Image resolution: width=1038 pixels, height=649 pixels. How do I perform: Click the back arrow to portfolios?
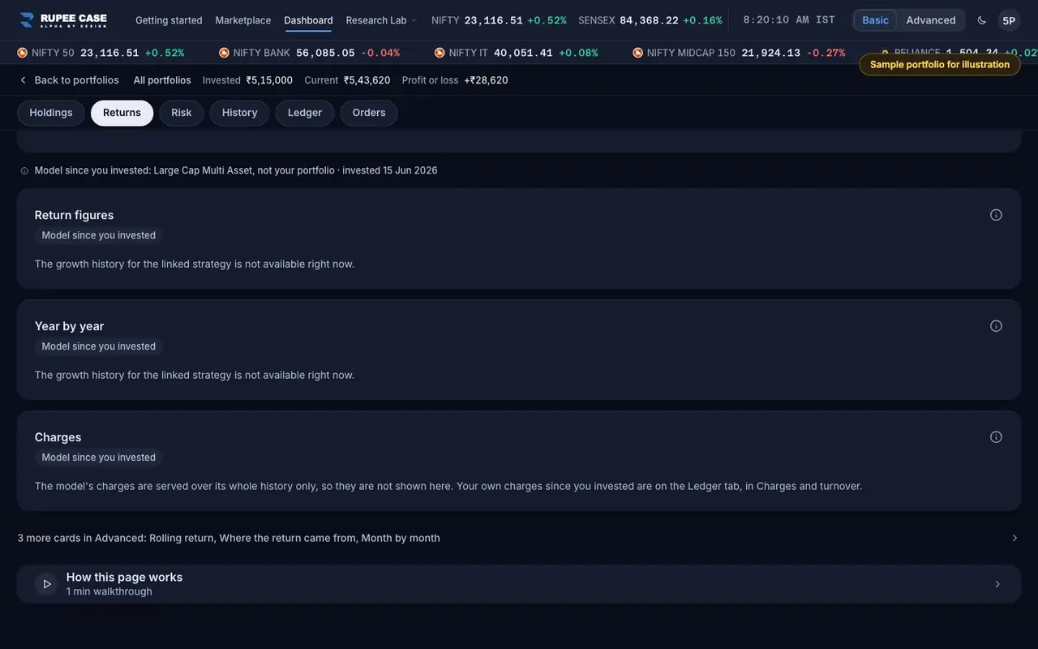click(23, 80)
